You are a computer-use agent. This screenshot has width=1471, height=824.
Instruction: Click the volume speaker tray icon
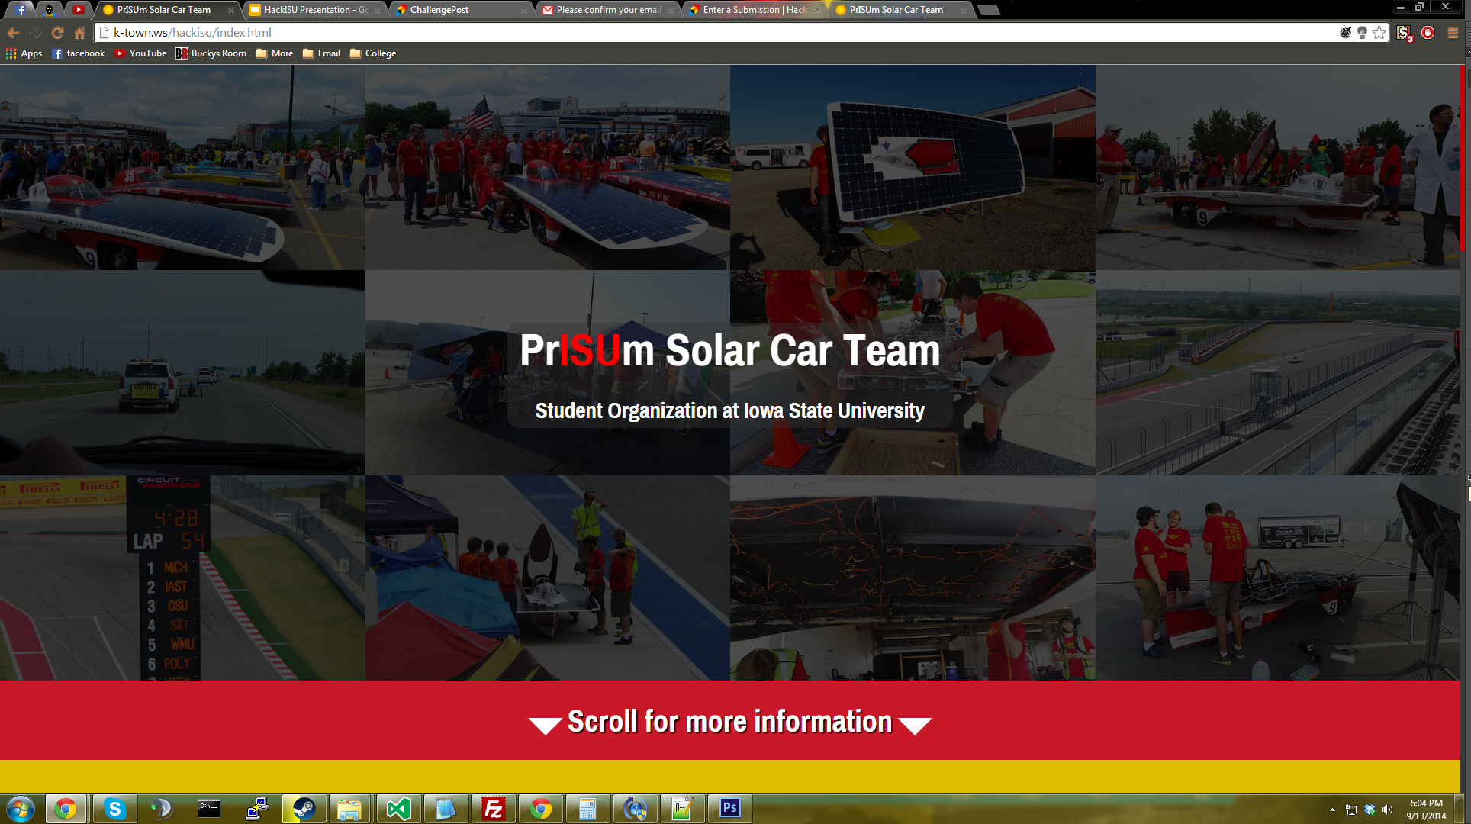coord(1387,810)
